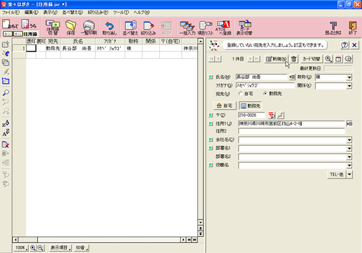The height and width of the screenshot is (253, 362).
Task: Delete record using the trash can icon
Action: [294, 58]
